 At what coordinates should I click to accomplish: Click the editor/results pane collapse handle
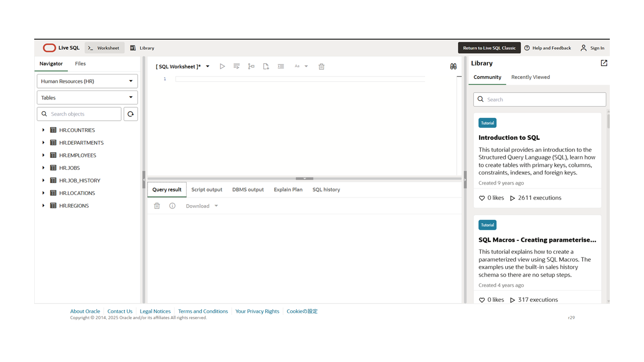(x=304, y=178)
